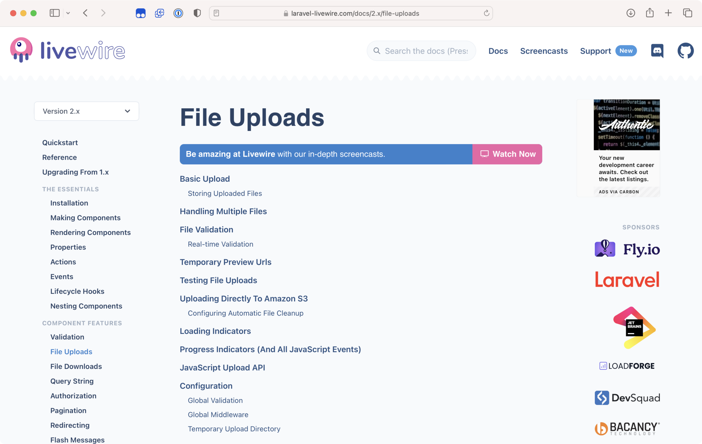The height and width of the screenshot is (444, 702).
Task: Open File Downloads in the sidebar
Action: tap(76, 366)
